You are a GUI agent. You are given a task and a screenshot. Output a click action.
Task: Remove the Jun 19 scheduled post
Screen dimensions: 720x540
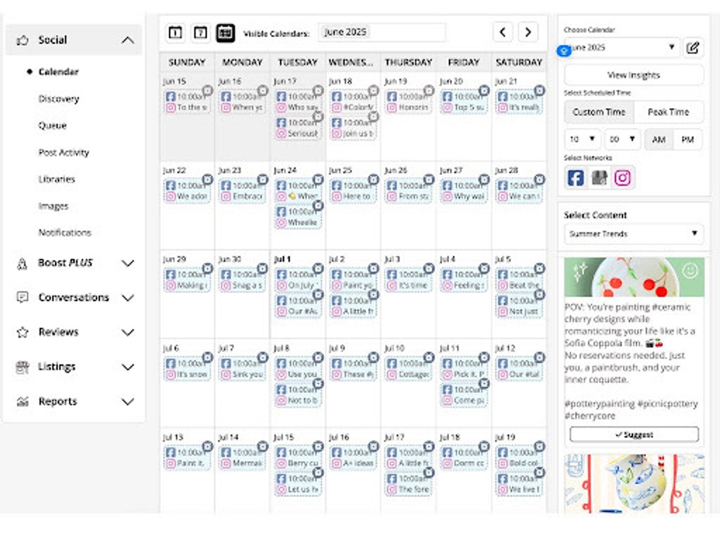coord(429,91)
